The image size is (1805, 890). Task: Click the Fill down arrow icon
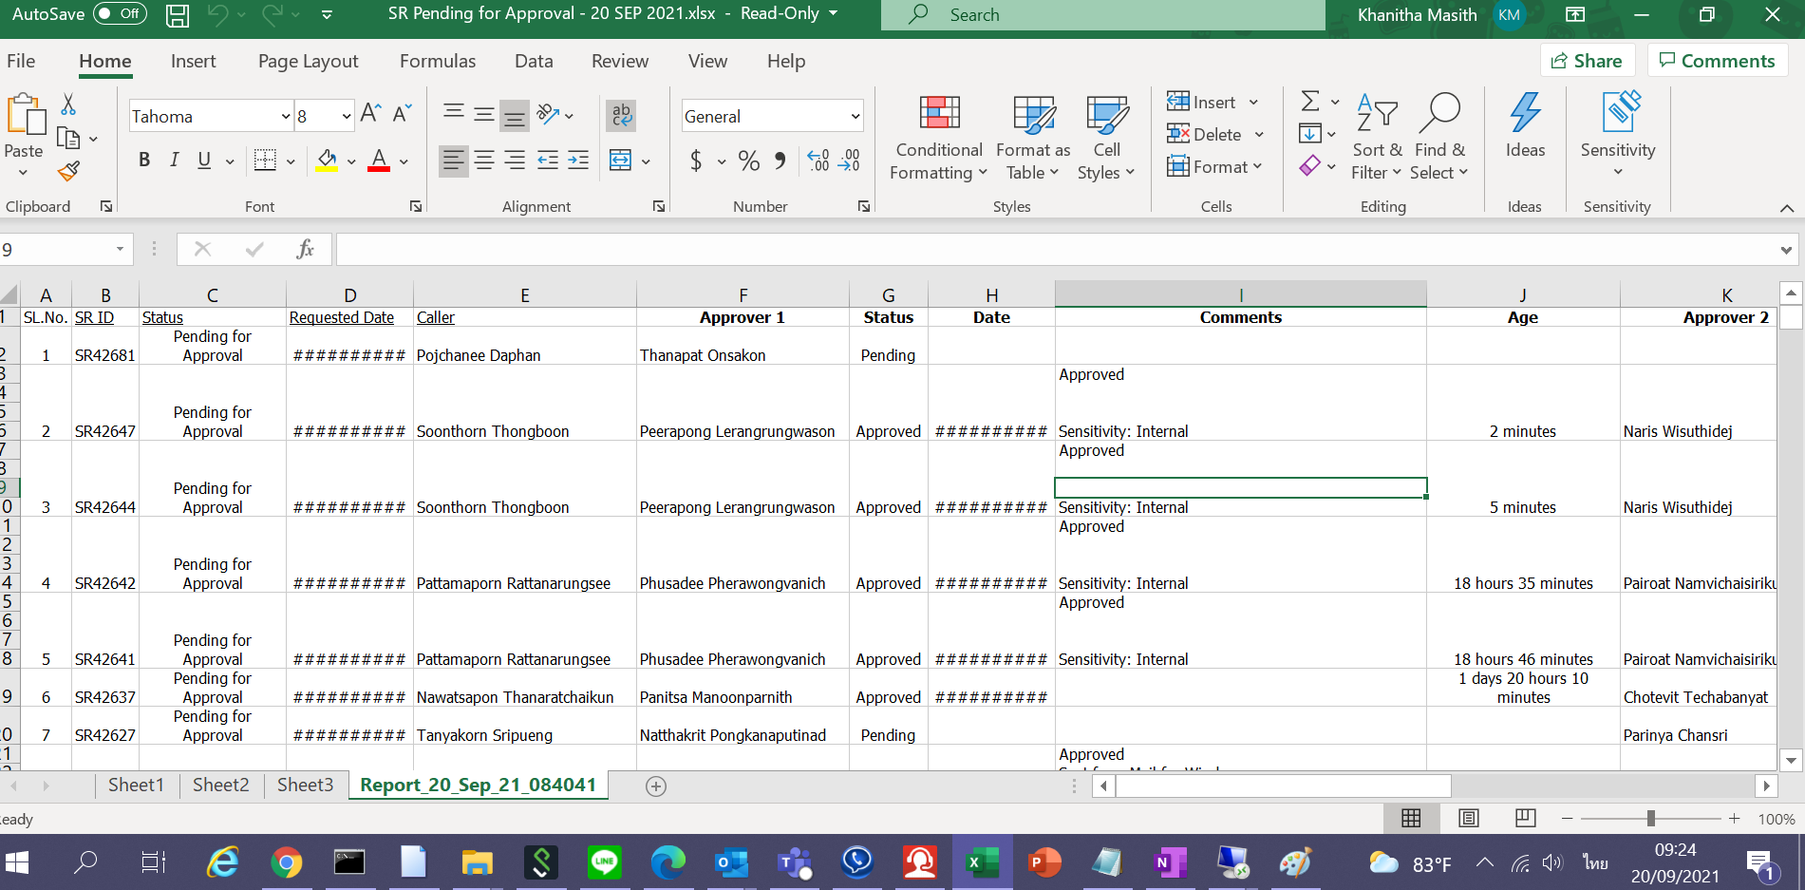coord(1310,134)
